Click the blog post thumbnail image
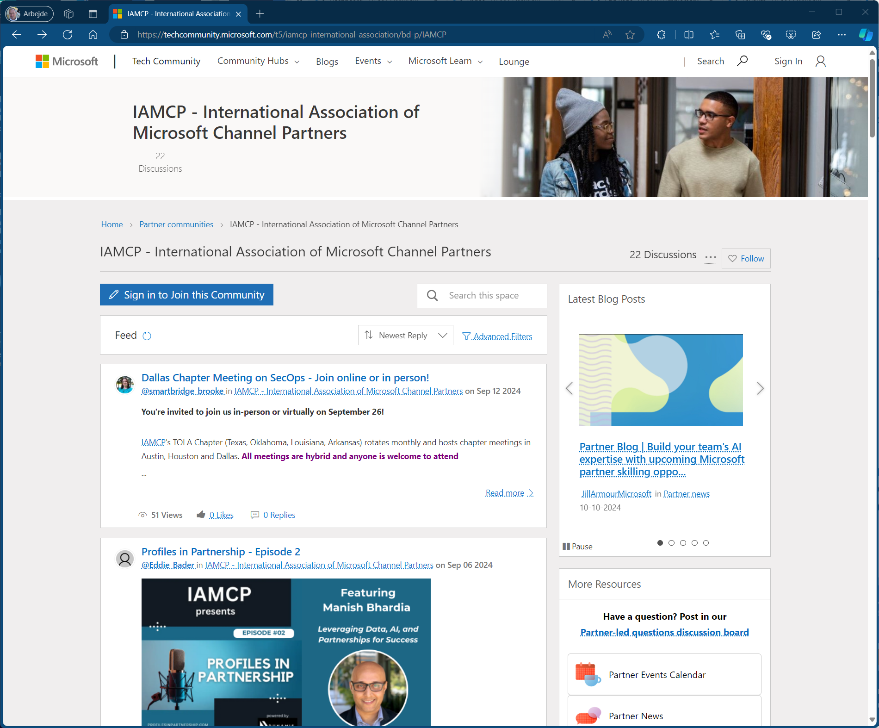Image resolution: width=879 pixels, height=728 pixels. (x=661, y=380)
